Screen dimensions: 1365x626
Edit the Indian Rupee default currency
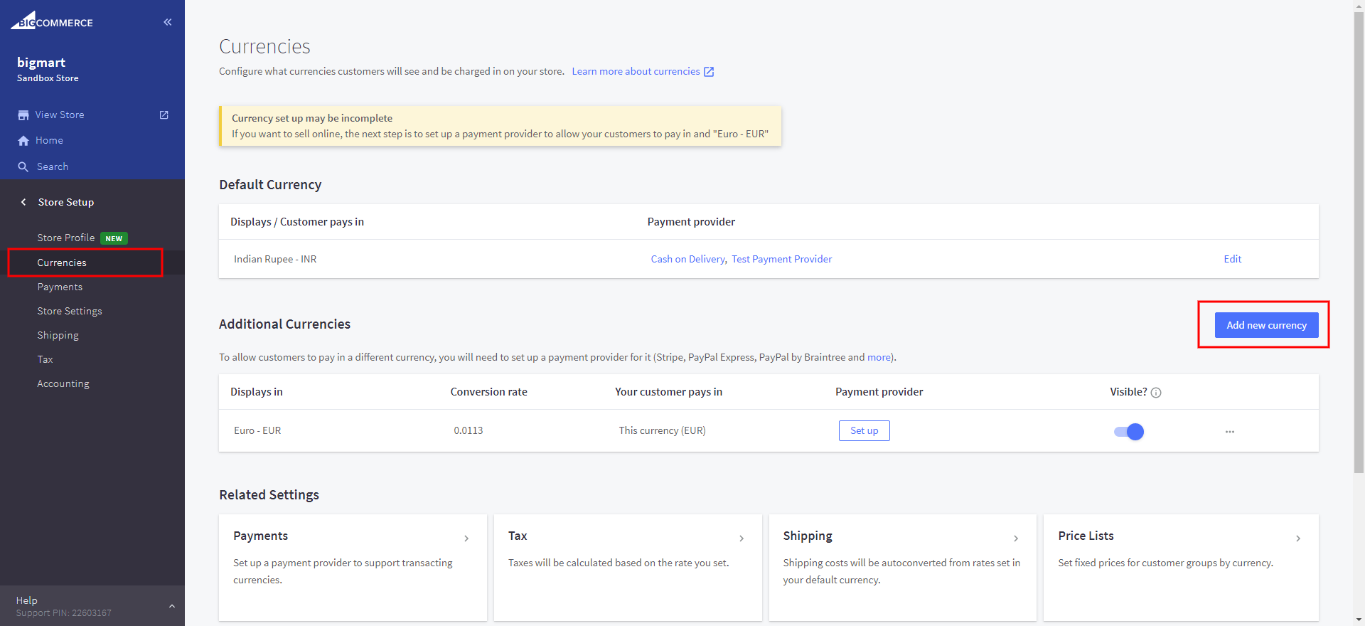1232,259
